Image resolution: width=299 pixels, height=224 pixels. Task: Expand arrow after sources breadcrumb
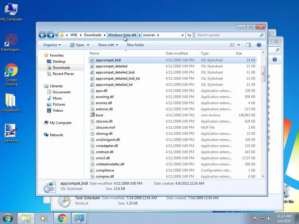coord(158,35)
